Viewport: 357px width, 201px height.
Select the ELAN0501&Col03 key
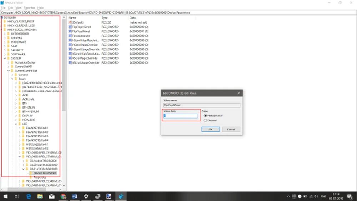pyautogui.click(x=37, y=136)
